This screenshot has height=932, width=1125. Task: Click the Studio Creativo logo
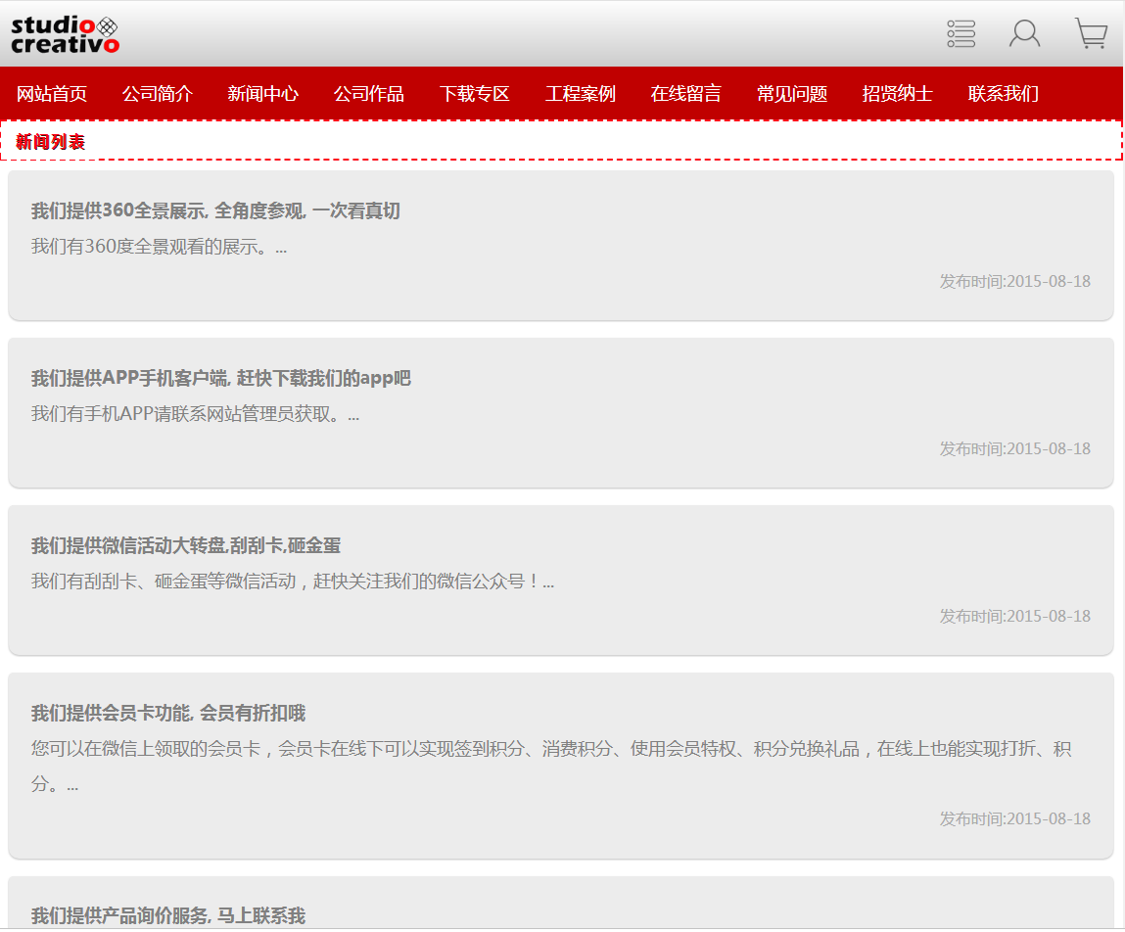pos(66,34)
